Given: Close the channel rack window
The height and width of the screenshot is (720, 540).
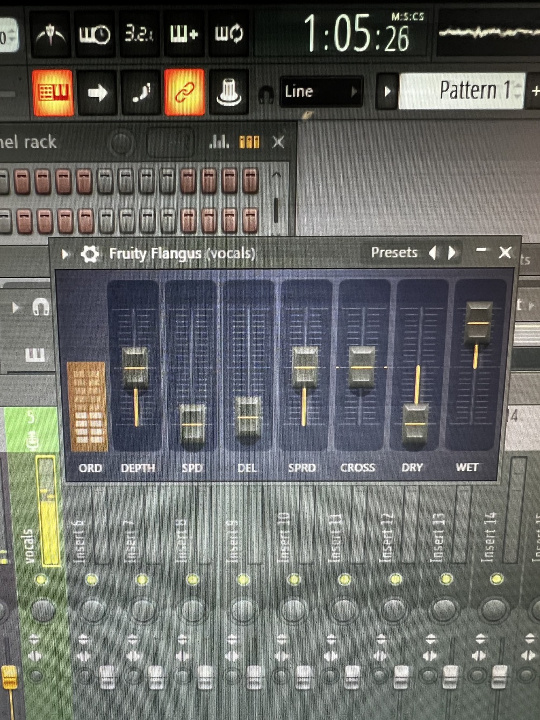Looking at the screenshot, I should click(278, 142).
